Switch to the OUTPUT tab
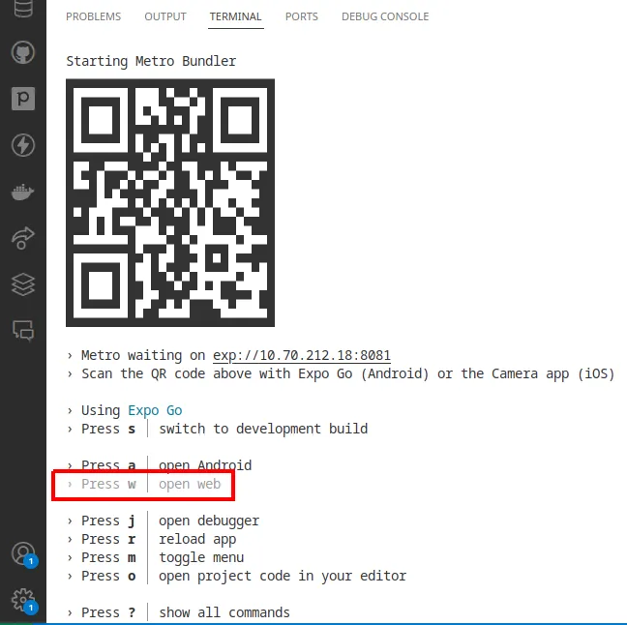627x625 pixels. (x=165, y=16)
